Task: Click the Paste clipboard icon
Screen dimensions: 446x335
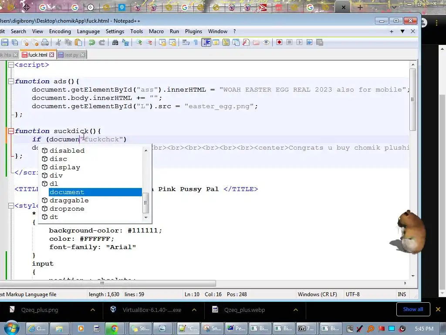Action: pyautogui.click(x=78, y=42)
